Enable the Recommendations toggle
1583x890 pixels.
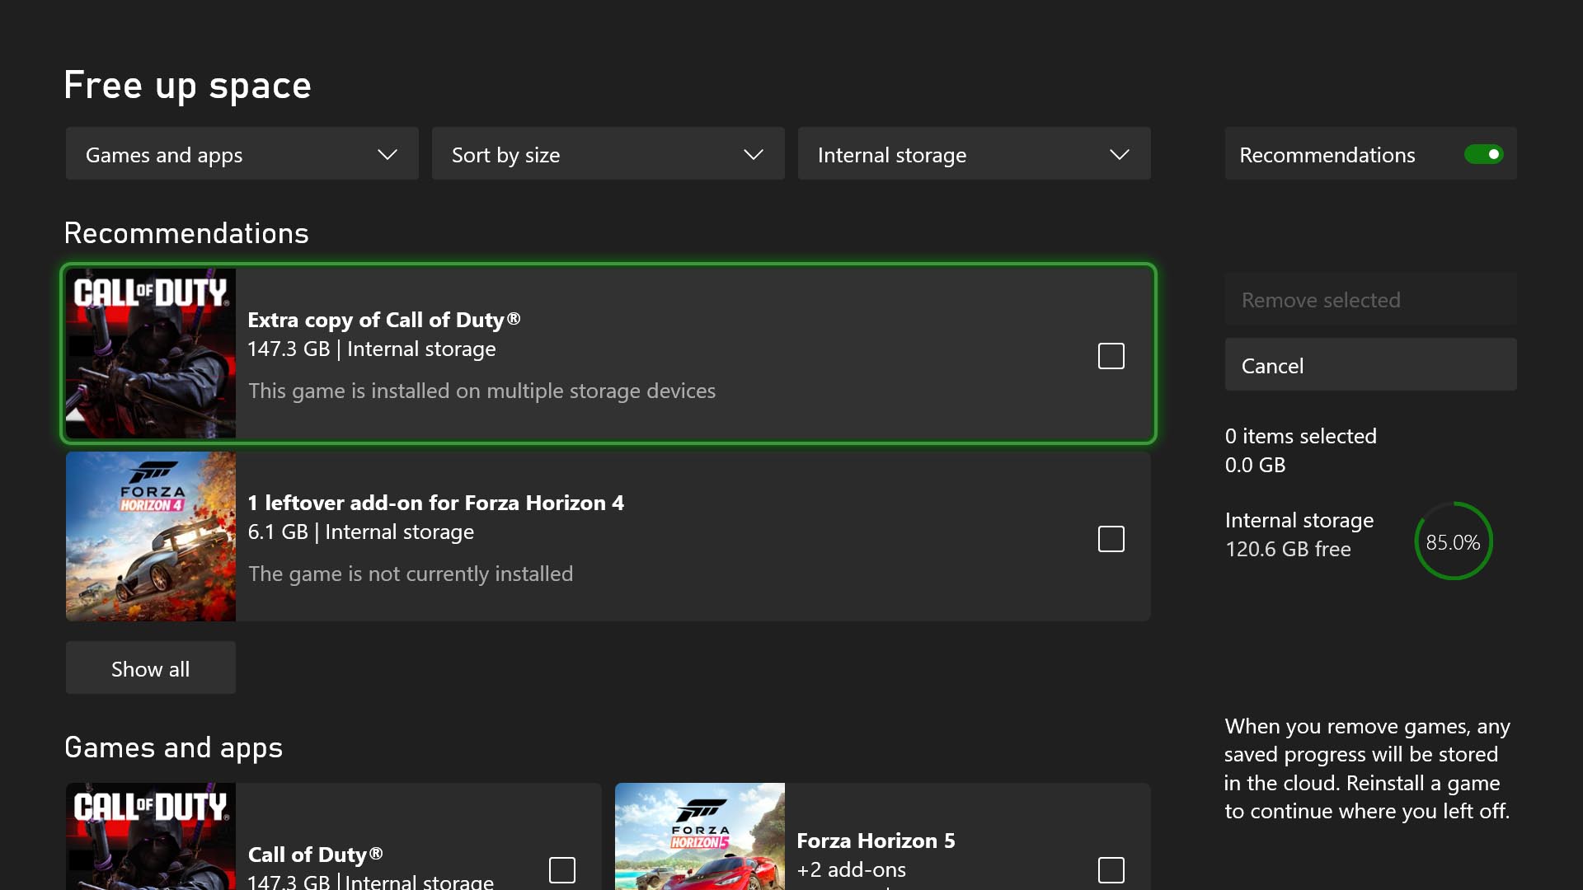click(x=1482, y=153)
